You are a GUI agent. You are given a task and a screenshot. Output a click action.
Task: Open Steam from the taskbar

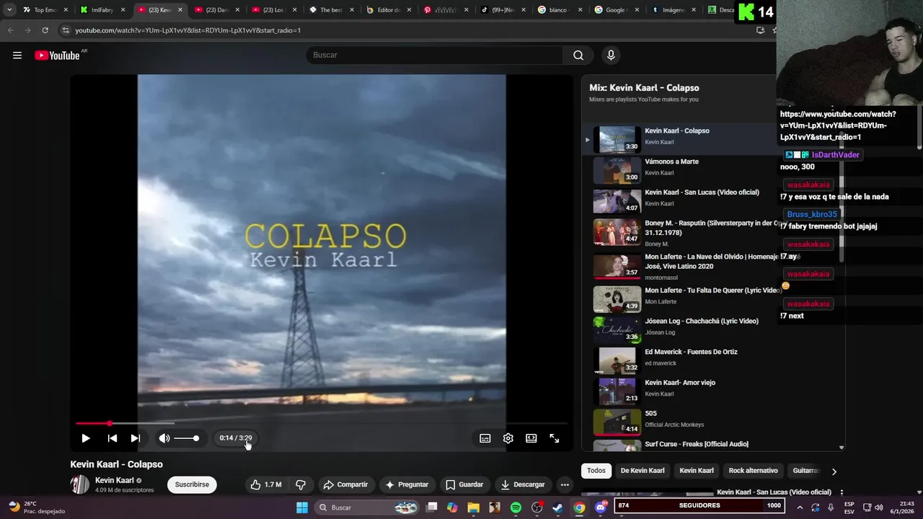(557, 507)
